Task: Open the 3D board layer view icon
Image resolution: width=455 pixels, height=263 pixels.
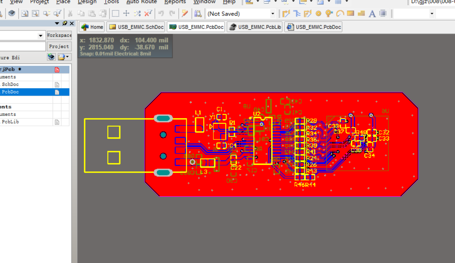Action: (x=12, y=13)
